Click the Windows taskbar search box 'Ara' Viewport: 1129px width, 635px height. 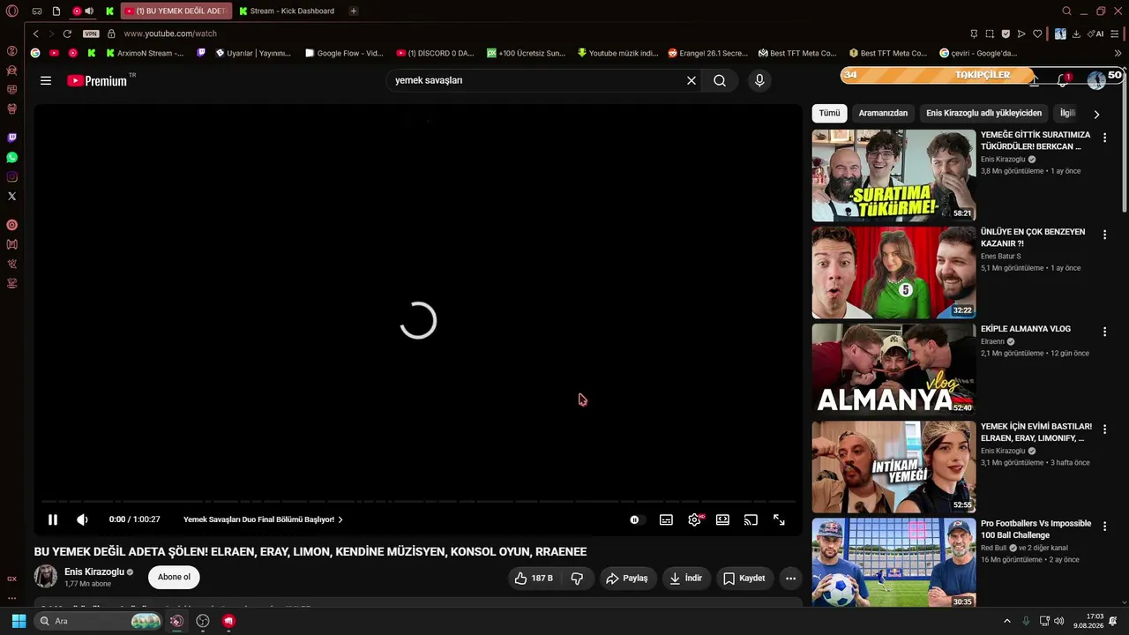pyautogui.click(x=100, y=621)
